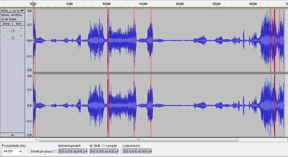Open Lydposisjon time format dropdown arrow
Screen dimensions: 288x157
151,152
